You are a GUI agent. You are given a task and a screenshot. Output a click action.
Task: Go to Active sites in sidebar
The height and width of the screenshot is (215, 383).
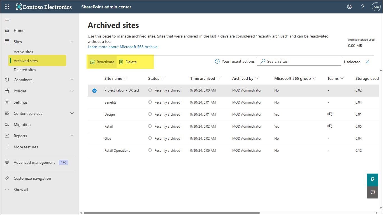tap(23, 52)
